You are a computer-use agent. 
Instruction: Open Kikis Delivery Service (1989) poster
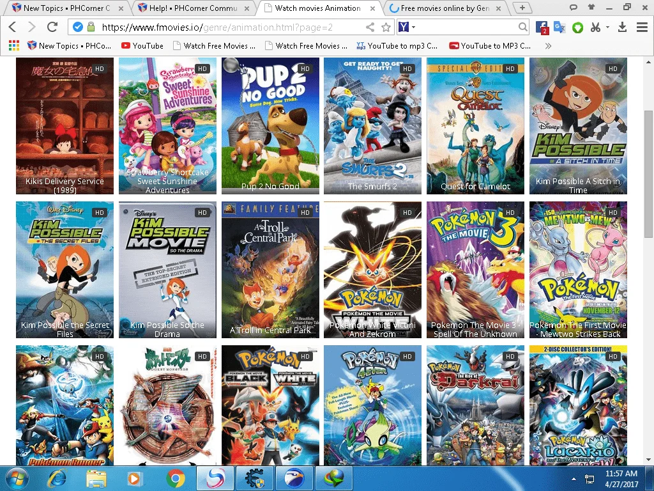[x=65, y=126]
